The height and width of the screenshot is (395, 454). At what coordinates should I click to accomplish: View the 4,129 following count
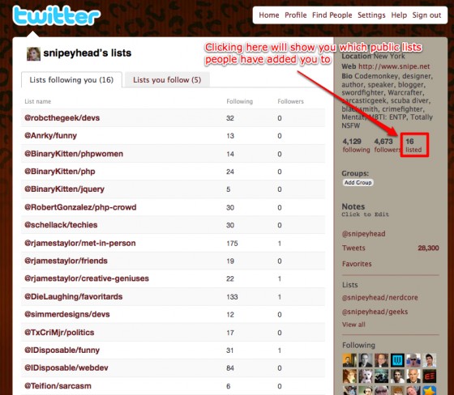click(x=356, y=146)
